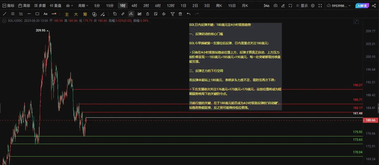Click the 筹 chip distribution button
The height and width of the screenshot is (165, 379).
pyautogui.click(x=85, y=14)
